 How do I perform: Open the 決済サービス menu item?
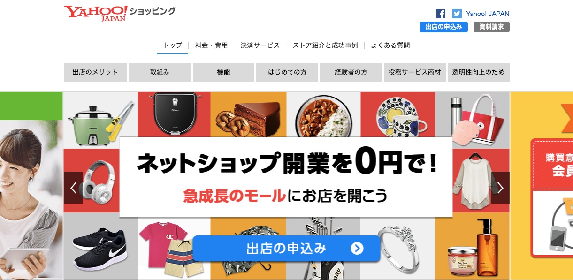[x=260, y=45]
